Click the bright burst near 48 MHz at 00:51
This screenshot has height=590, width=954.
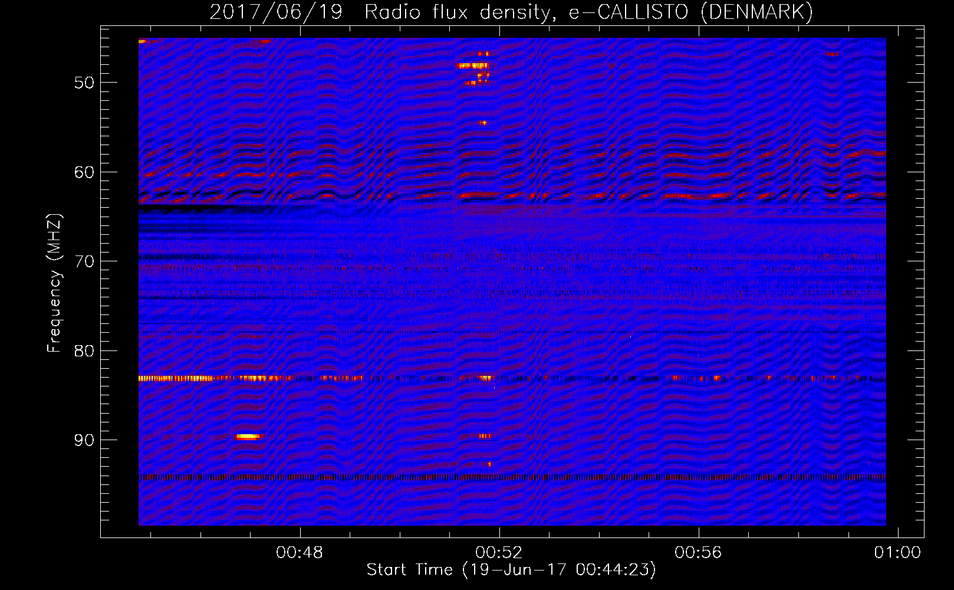[473, 65]
